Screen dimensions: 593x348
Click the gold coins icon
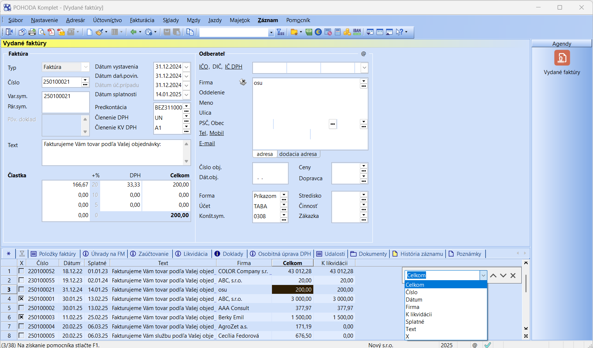pos(347,32)
